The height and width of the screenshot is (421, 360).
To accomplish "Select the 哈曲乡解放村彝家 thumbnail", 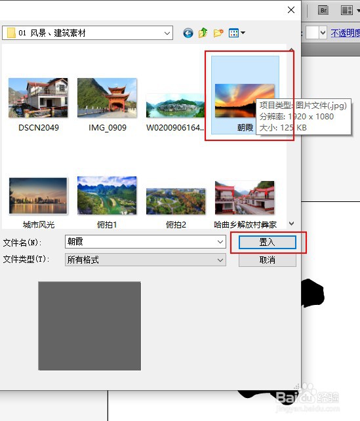I will (245, 197).
